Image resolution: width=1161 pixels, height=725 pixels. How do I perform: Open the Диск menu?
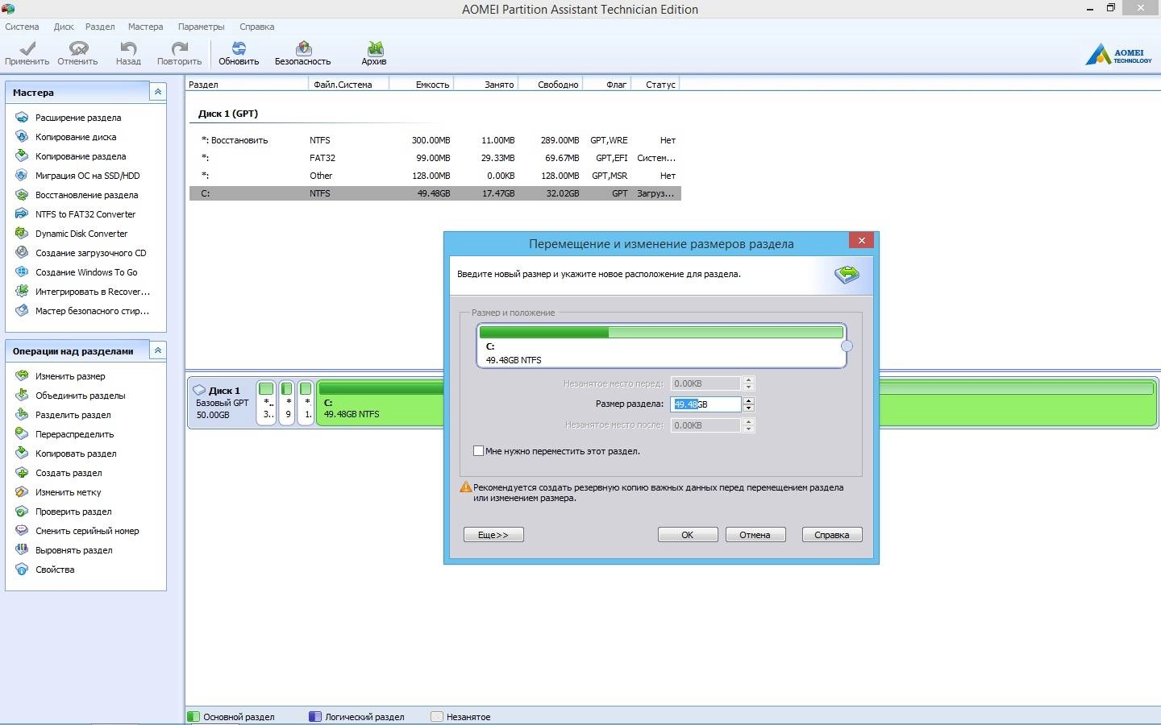click(x=64, y=27)
